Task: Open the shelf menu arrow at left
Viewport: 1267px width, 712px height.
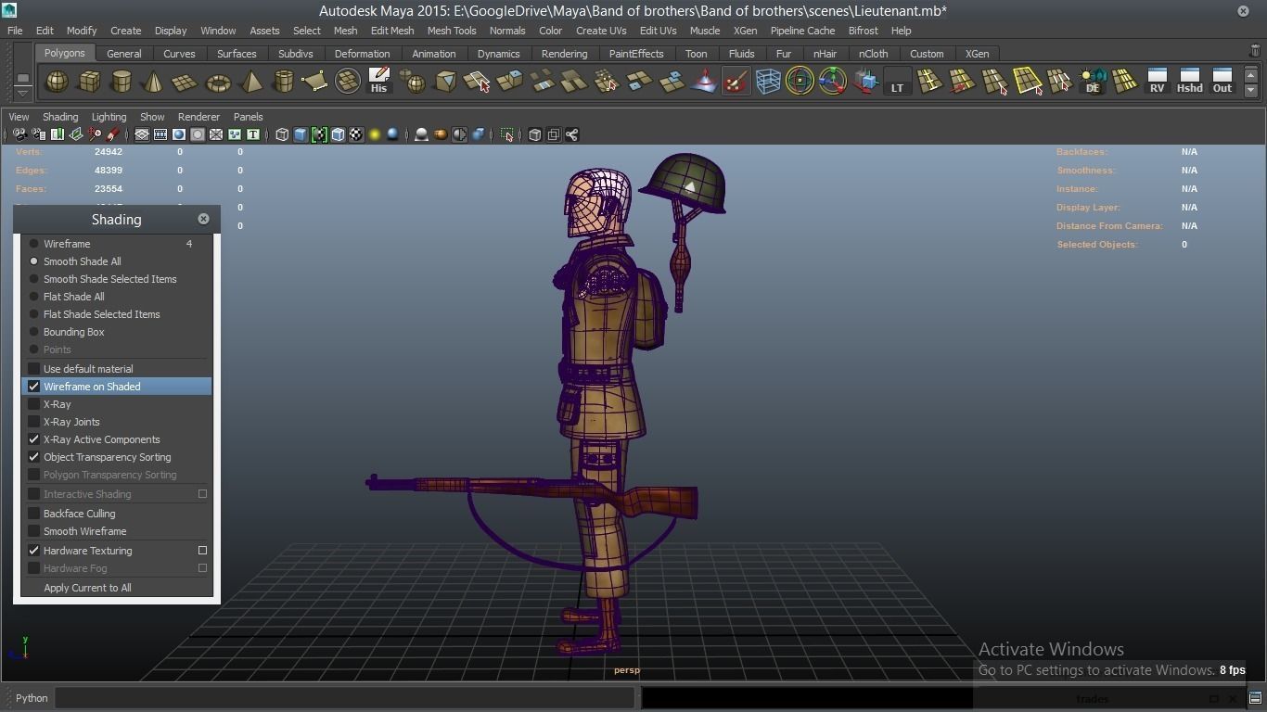Action: tap(23, 93)
